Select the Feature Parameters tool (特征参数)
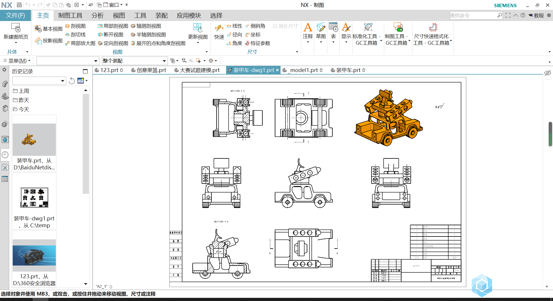Image resolution: width=553 pixels, height=301 pixels. tap(257, 43)
